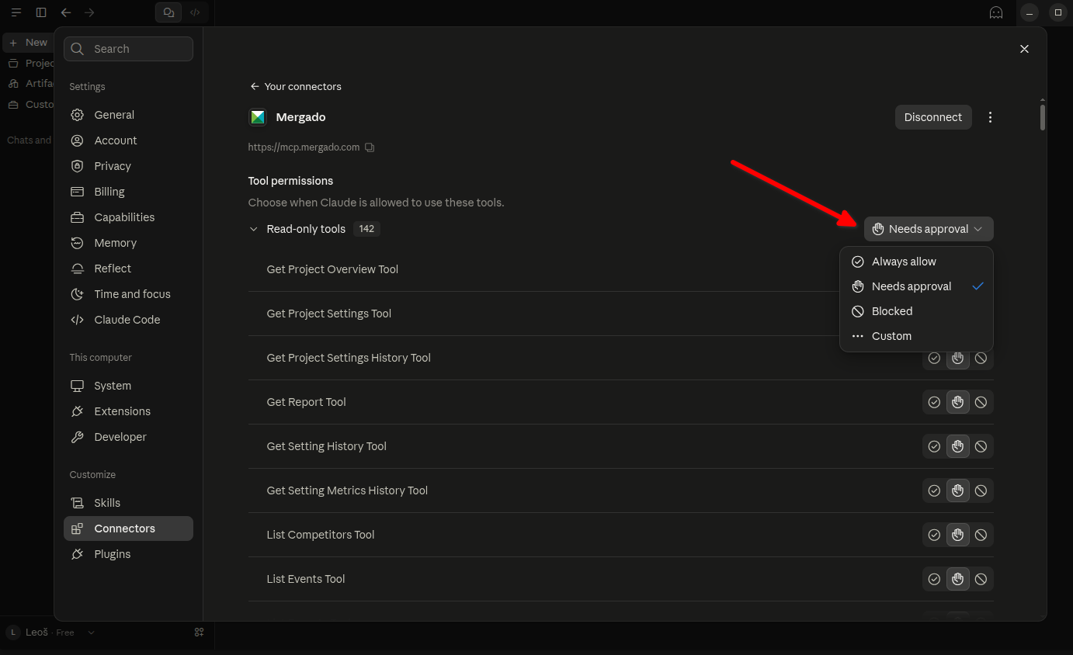Pick Blocked in the permissions menu
The width and height of the screenshot is (1073, 655).
click(916, 311)
